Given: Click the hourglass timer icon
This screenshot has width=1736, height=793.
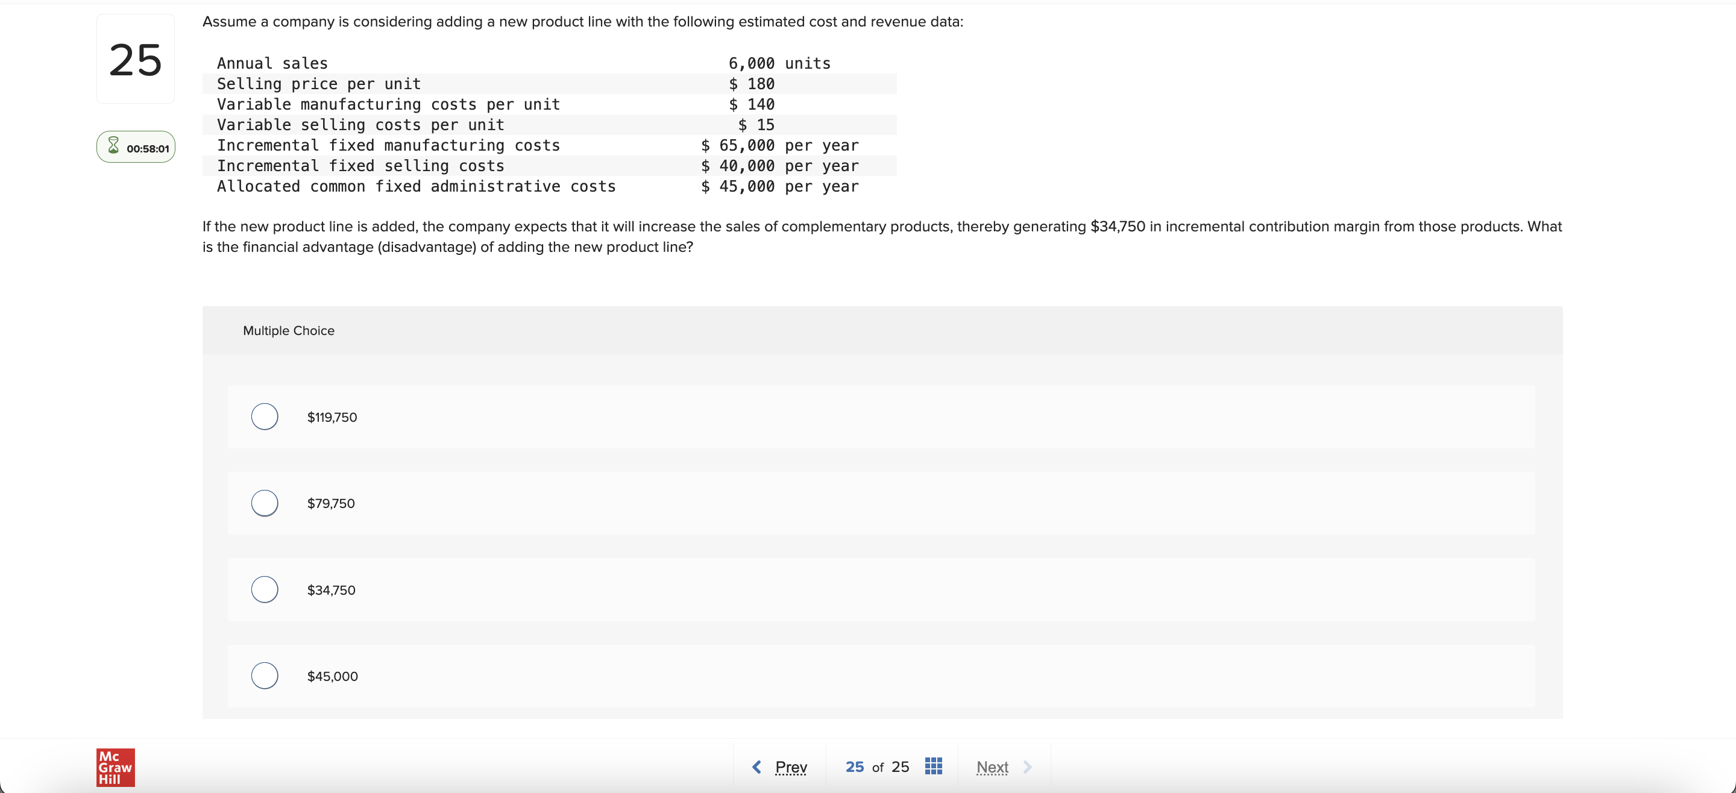Looking at the screenshot, I should [113, 146].
